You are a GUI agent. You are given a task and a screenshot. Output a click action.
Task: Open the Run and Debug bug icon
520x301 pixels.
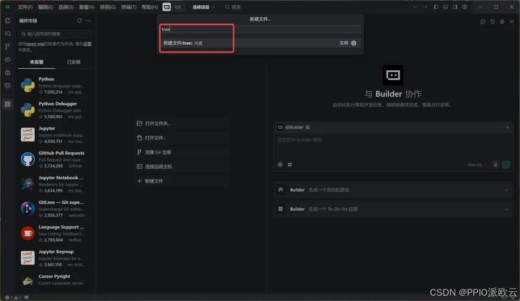[x=7, y=73]
